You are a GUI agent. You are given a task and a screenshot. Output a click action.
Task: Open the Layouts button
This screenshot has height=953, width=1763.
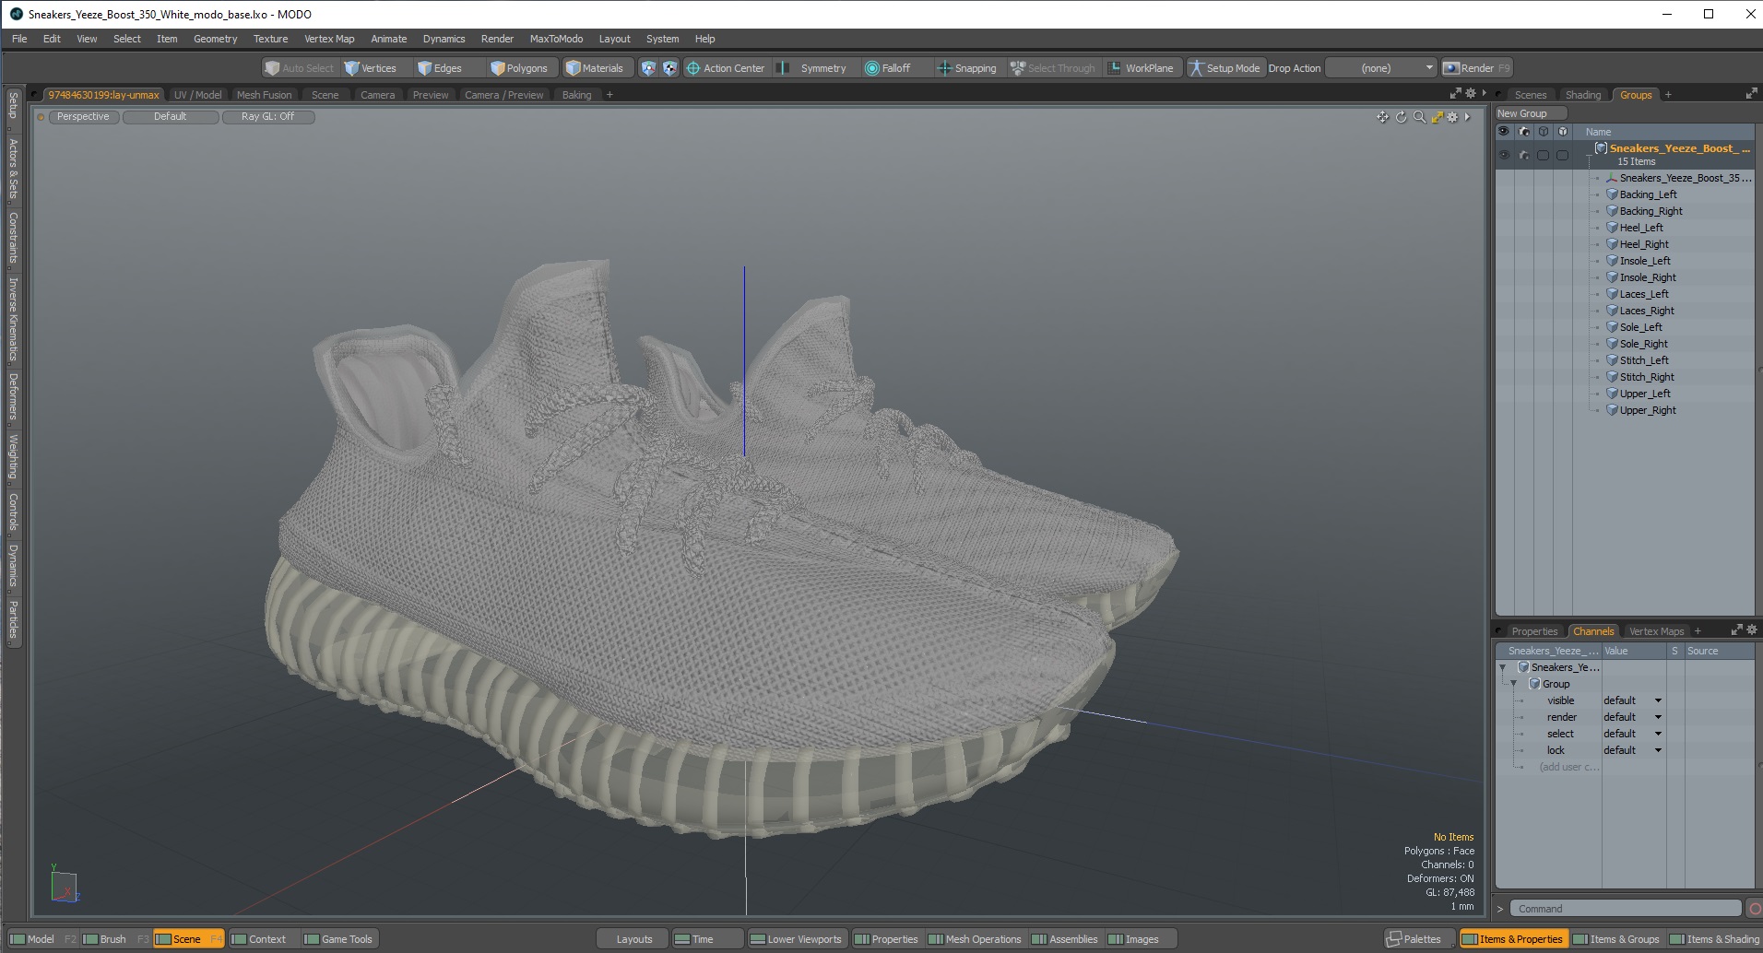coord(633,939)
